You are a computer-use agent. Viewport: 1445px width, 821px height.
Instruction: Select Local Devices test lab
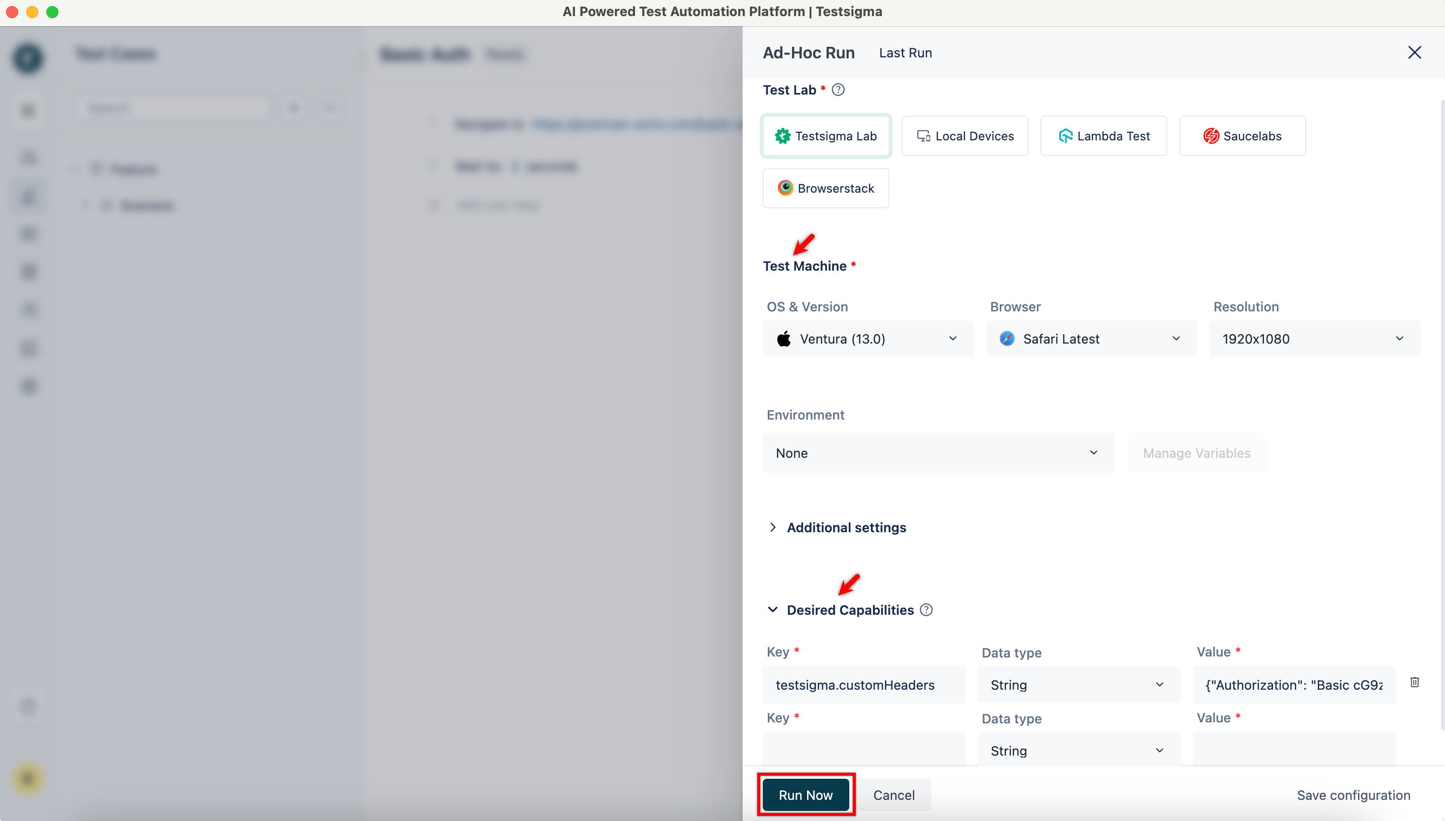[965, 136]
